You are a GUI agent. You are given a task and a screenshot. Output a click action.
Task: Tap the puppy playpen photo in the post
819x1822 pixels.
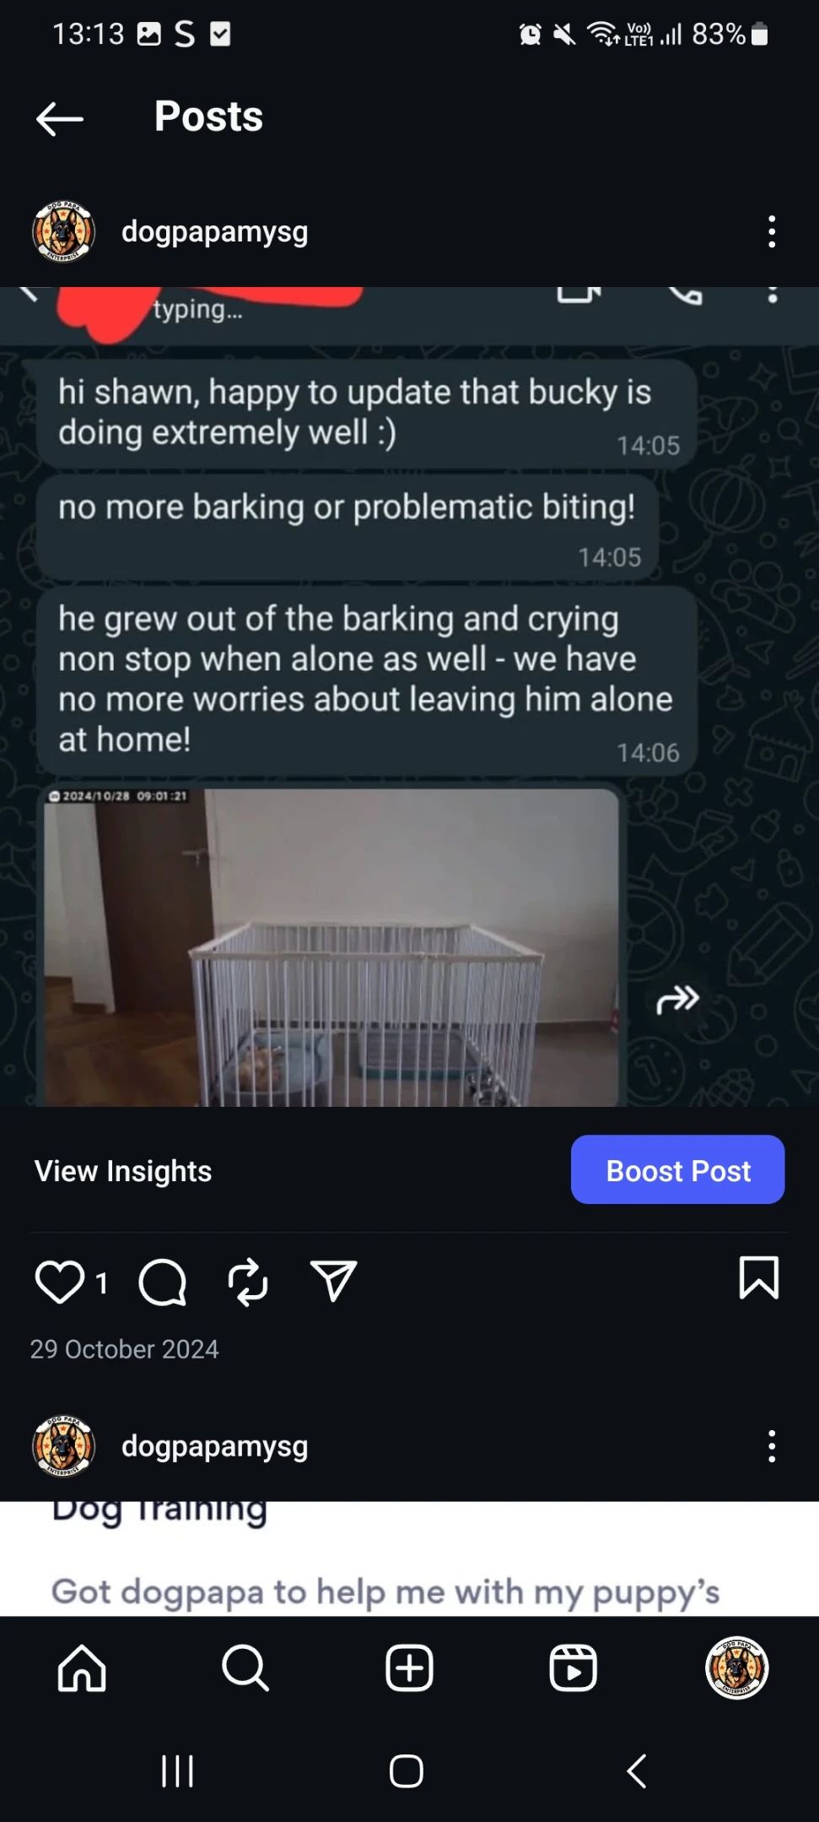[x=331, y=946]
